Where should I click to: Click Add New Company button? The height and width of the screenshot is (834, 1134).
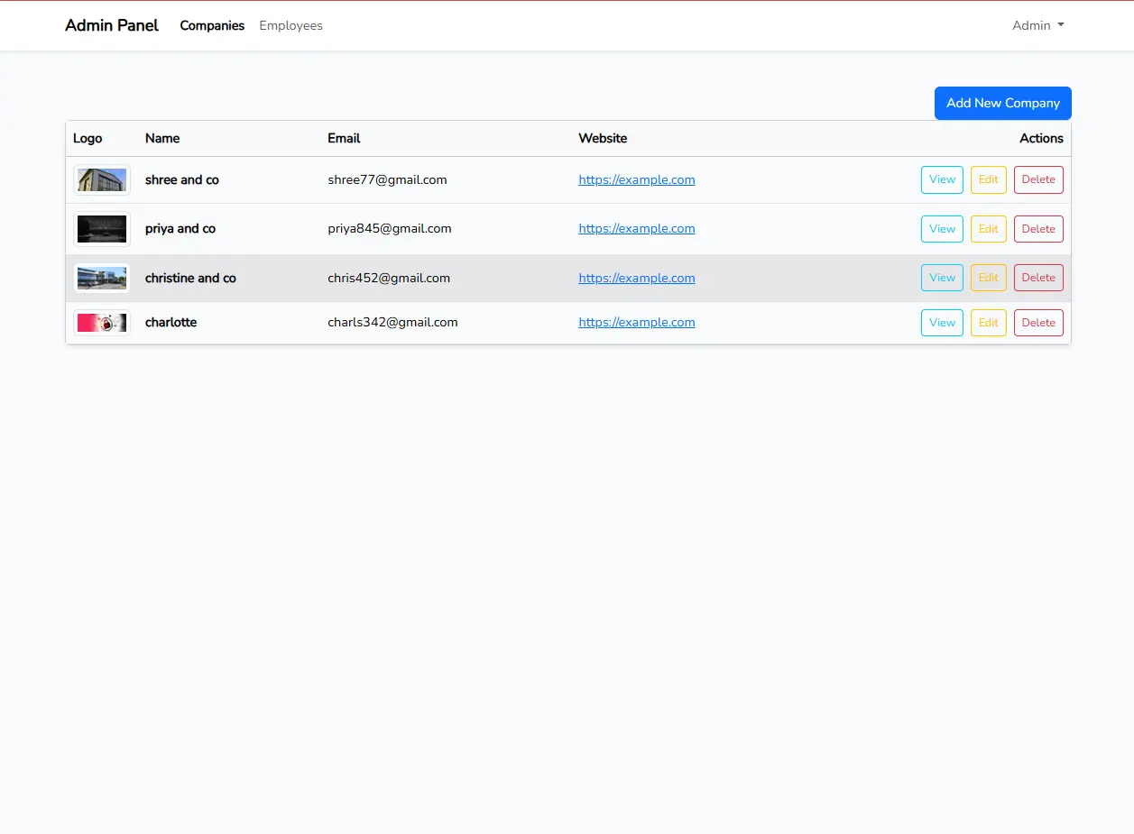1002,103
